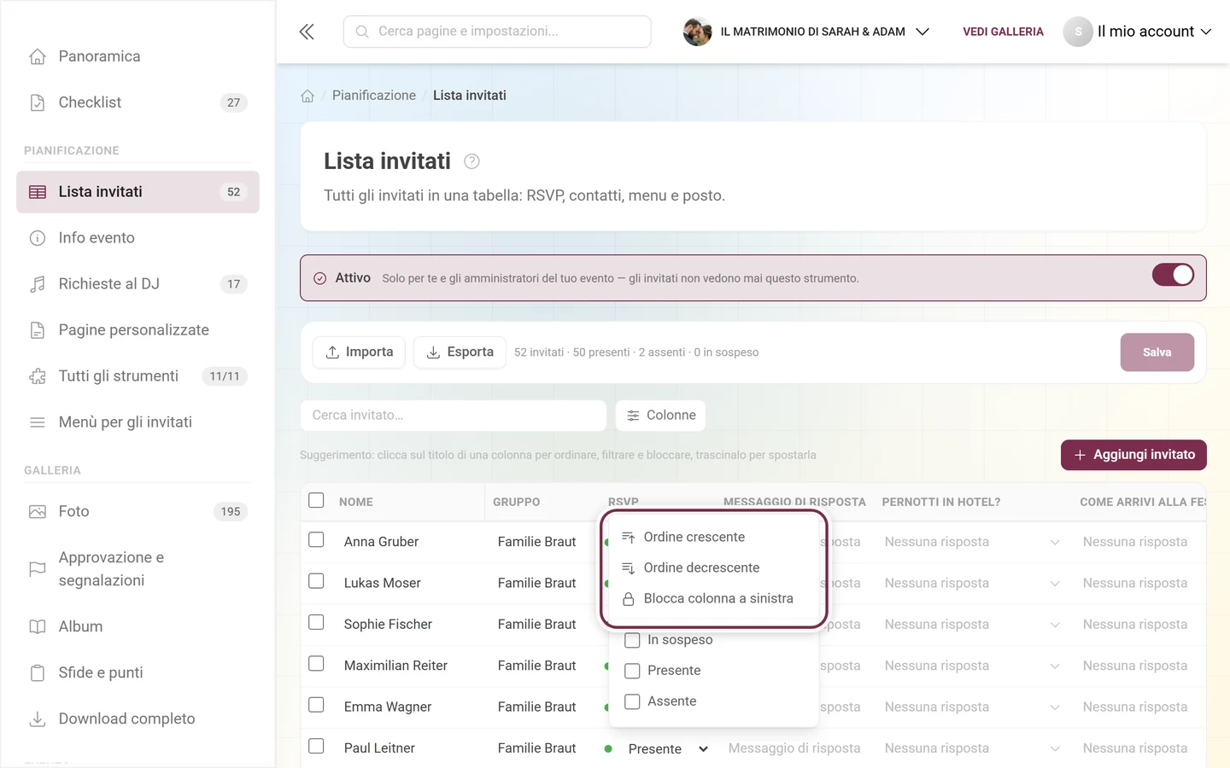1230x768 pixels.
Task: Collapse sidebar with double chevron icon
Action: pos(307,32)
